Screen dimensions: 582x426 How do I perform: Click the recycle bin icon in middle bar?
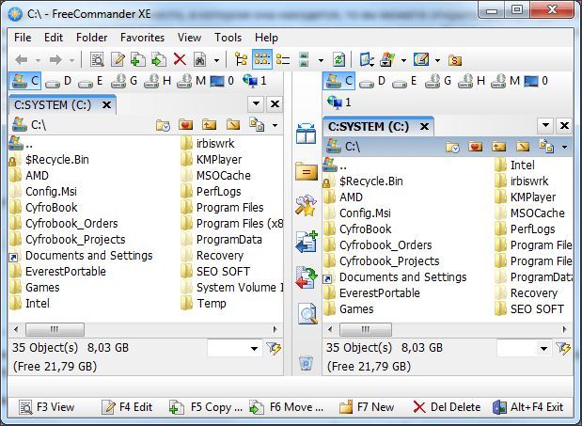point(306,362)
